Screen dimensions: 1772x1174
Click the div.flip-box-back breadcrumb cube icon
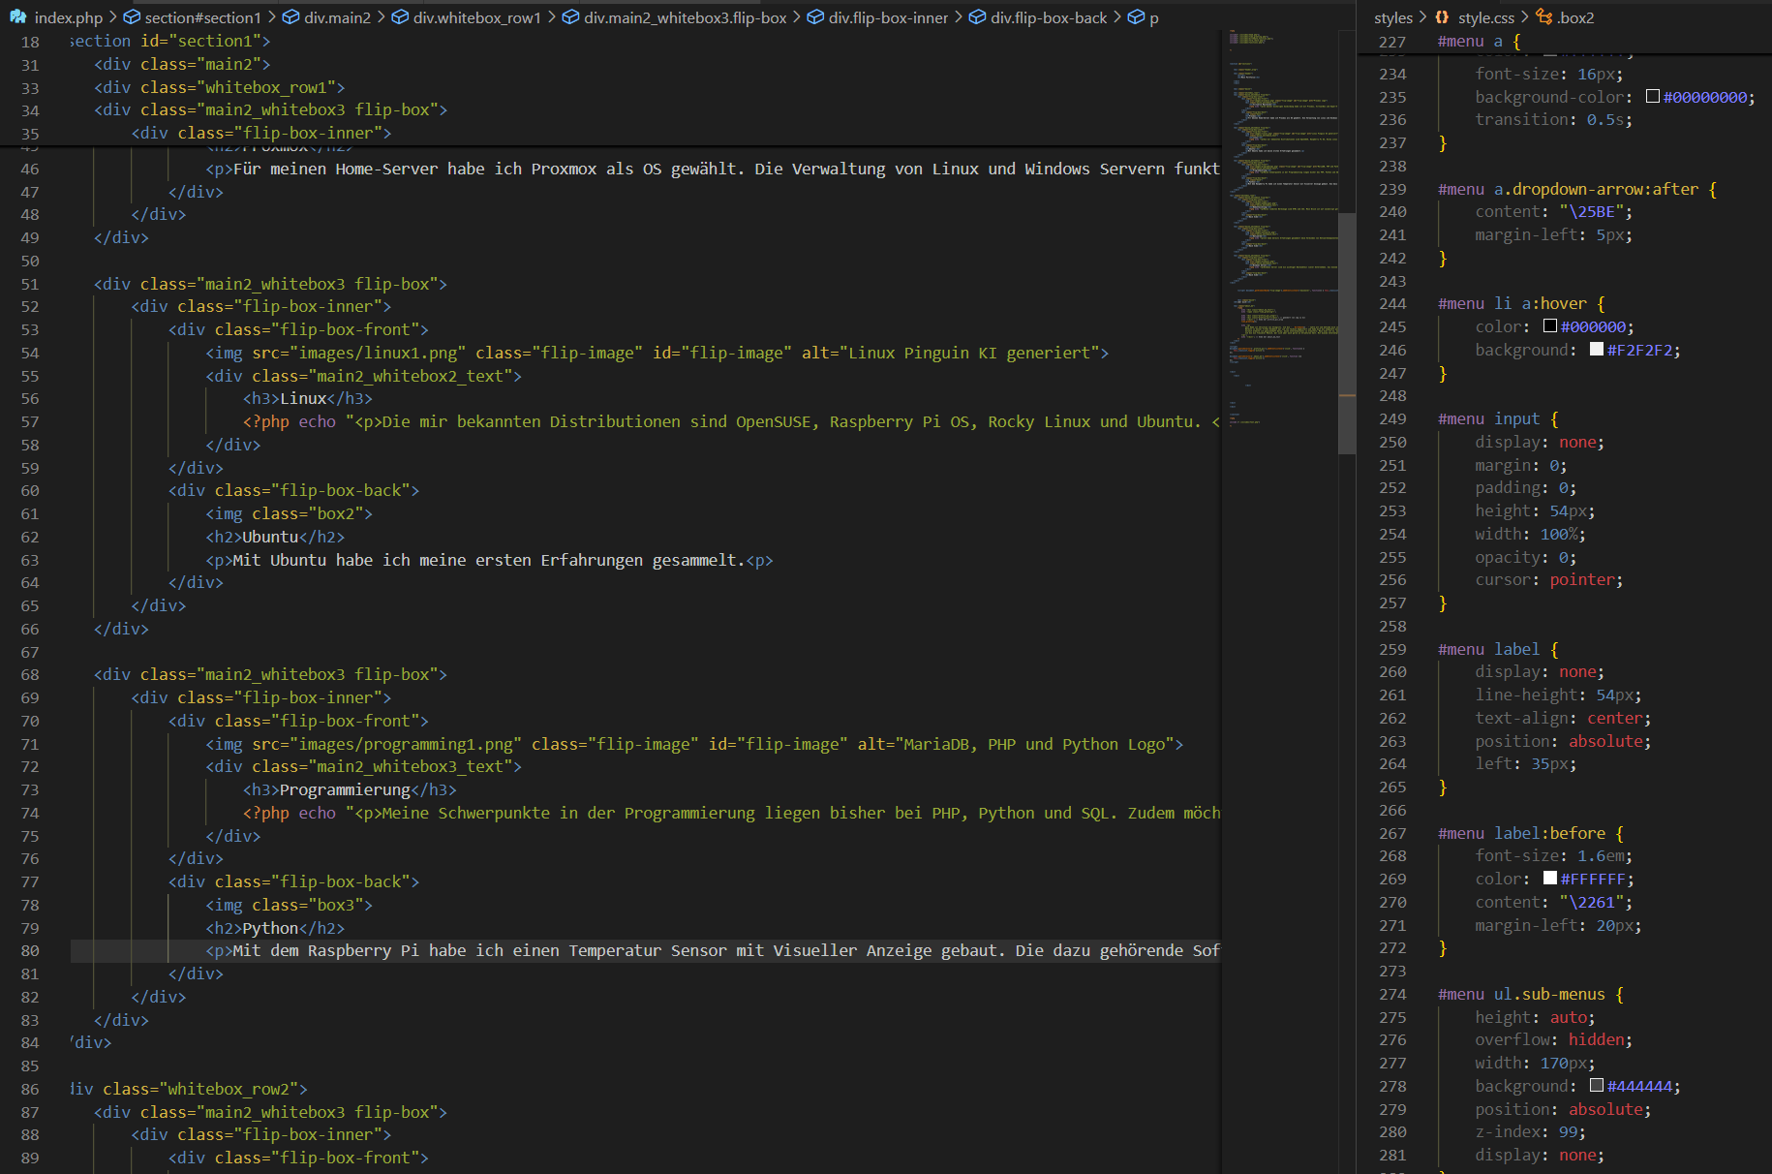tap(978, 17)
